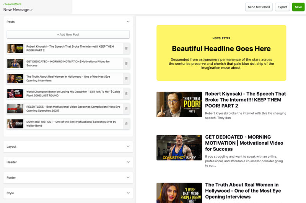Remove the GET DEDICATED post with its trash icon
306x203 pixels.
126,64
